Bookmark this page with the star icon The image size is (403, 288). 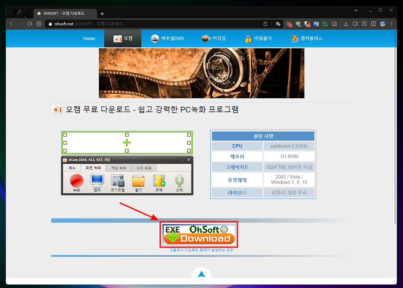coord(278,24)
